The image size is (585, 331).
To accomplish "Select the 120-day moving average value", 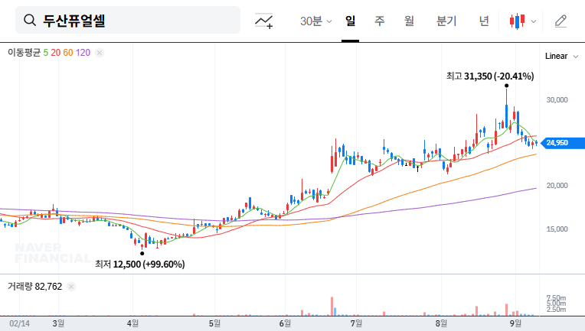I will point(83,53).
